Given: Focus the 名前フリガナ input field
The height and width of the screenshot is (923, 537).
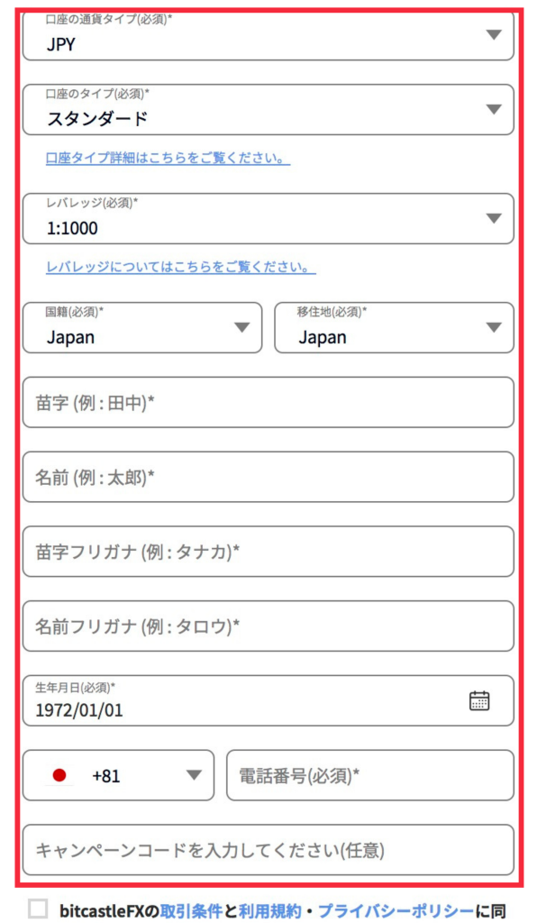Looking at the screenshot, I should point(268,626).
